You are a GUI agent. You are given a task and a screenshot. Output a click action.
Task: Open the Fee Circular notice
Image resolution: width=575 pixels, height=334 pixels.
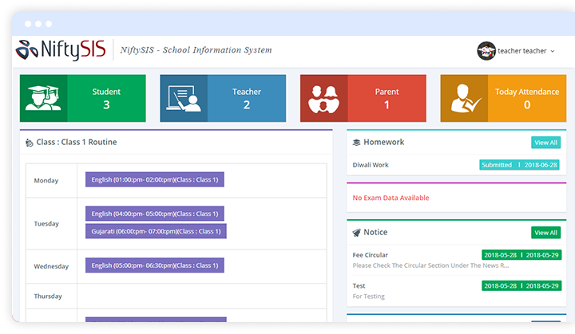[370, 255]
